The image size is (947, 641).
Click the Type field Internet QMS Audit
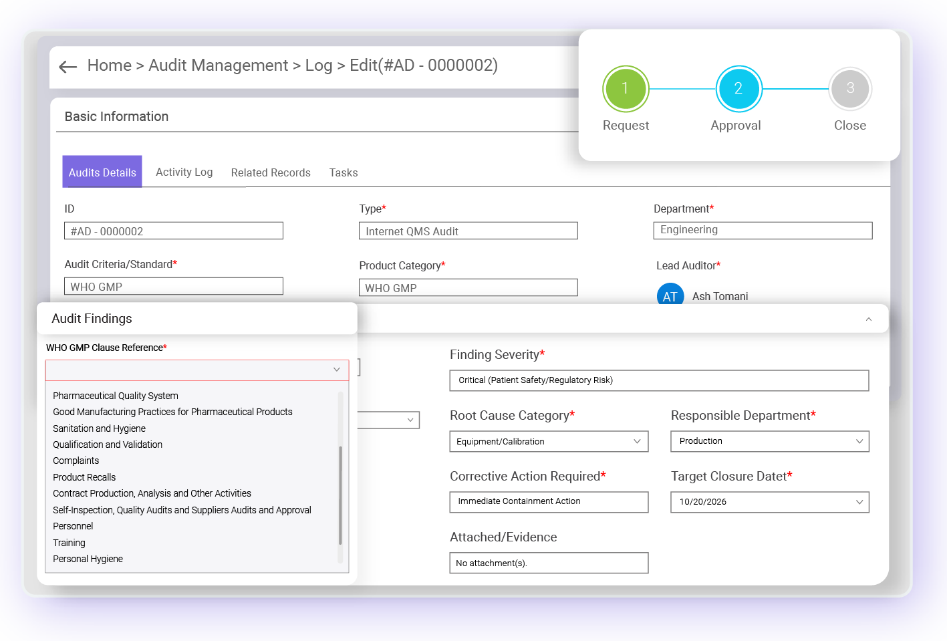(x=468, y=231)
